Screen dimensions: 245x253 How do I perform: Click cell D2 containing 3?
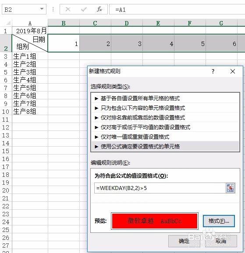point(127,43)
